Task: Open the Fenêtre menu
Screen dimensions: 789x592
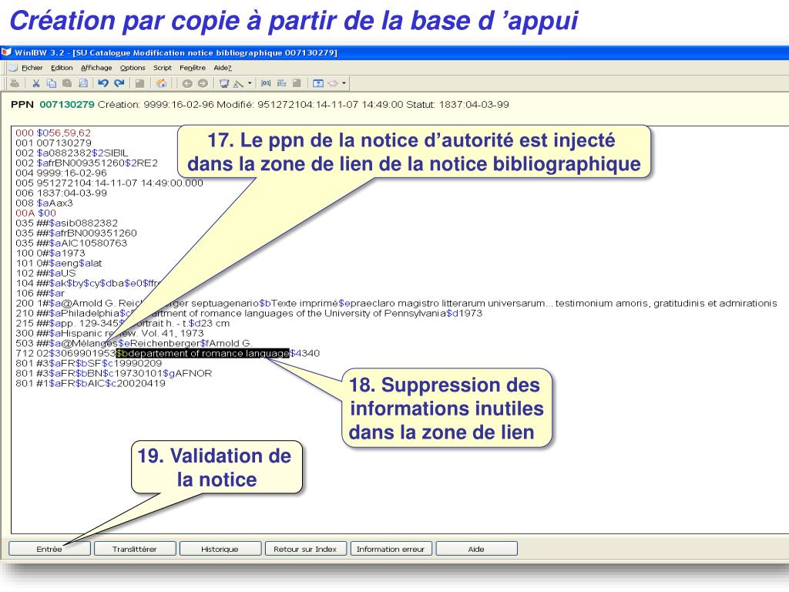Action: 193,68
